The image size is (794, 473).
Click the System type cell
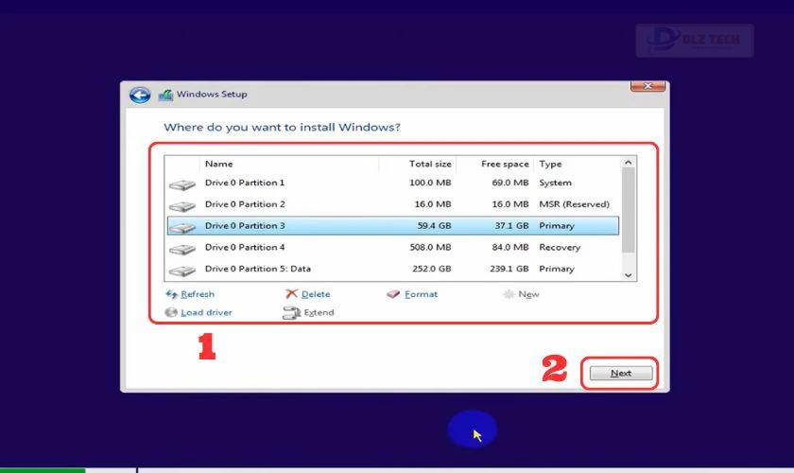pyautogui.click(x=555, y=183)
